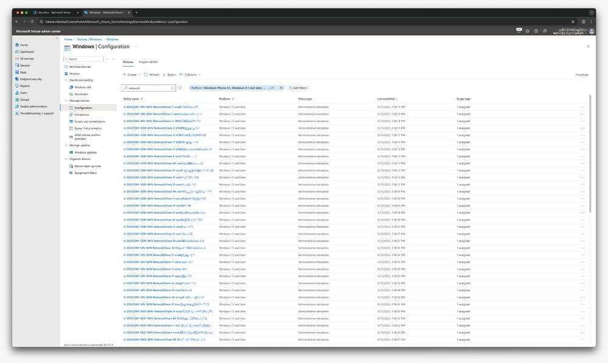Open Windows updates in the blade menu
Screen dimensions: 608x363
pyautogui.click(x=83, y=152)
